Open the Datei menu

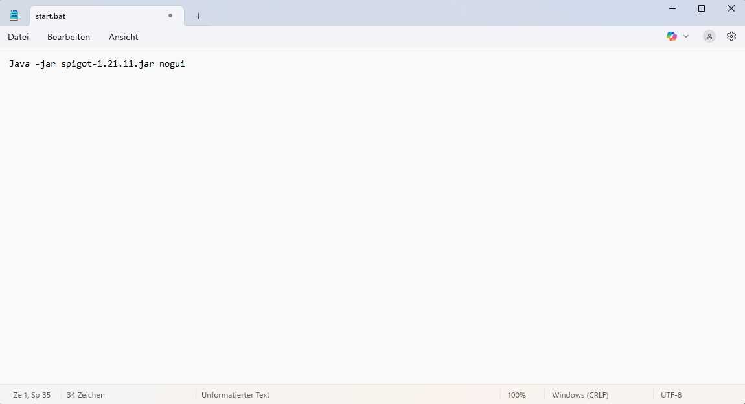coord(18,37)
